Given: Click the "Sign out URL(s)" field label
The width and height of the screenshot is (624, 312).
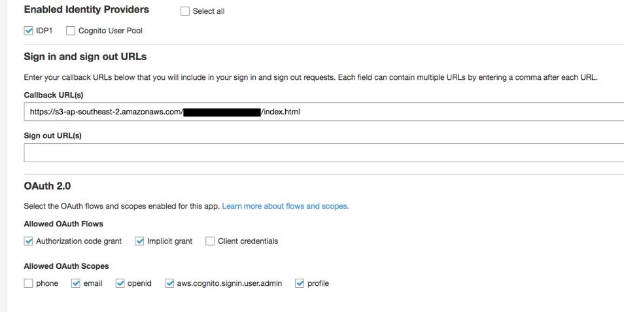Looking at the screenshot, I should click(52, 136).
